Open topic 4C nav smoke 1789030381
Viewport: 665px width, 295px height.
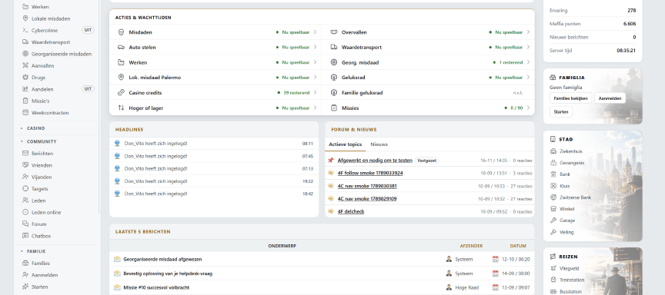(367, 186)
